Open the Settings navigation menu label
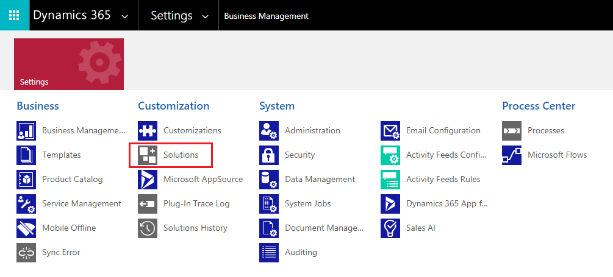 [x=171, y=16]
